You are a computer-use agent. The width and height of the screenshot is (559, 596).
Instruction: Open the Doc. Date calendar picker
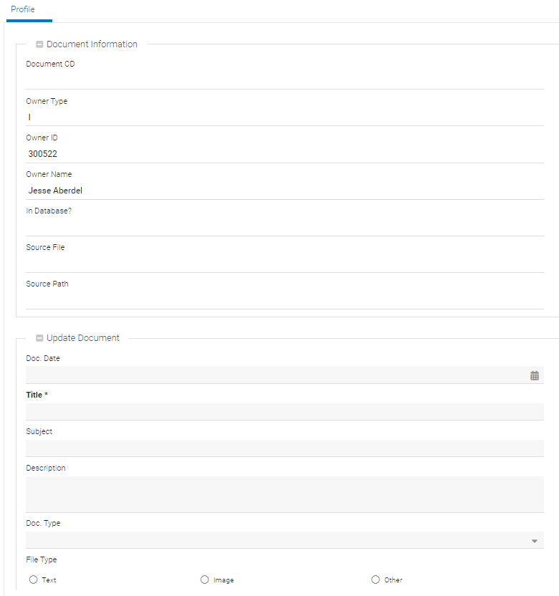535,375
